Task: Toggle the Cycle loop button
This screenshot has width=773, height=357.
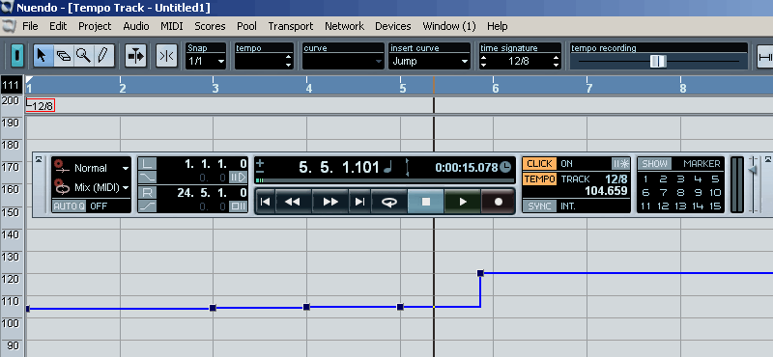Action: (389, 202)
